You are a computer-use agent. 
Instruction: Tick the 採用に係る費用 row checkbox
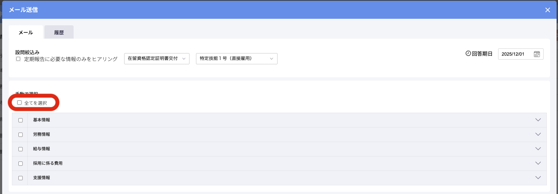click(x=21, y=163)
